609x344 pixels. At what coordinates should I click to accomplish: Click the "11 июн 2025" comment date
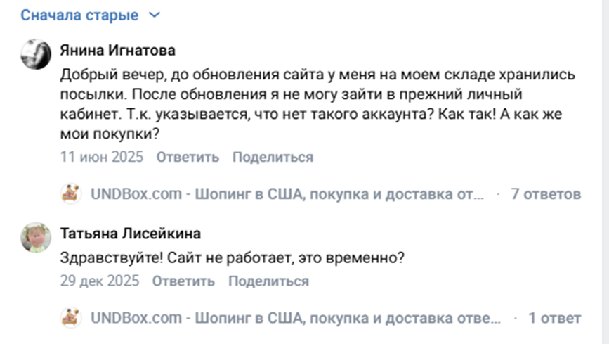point(101,157)
